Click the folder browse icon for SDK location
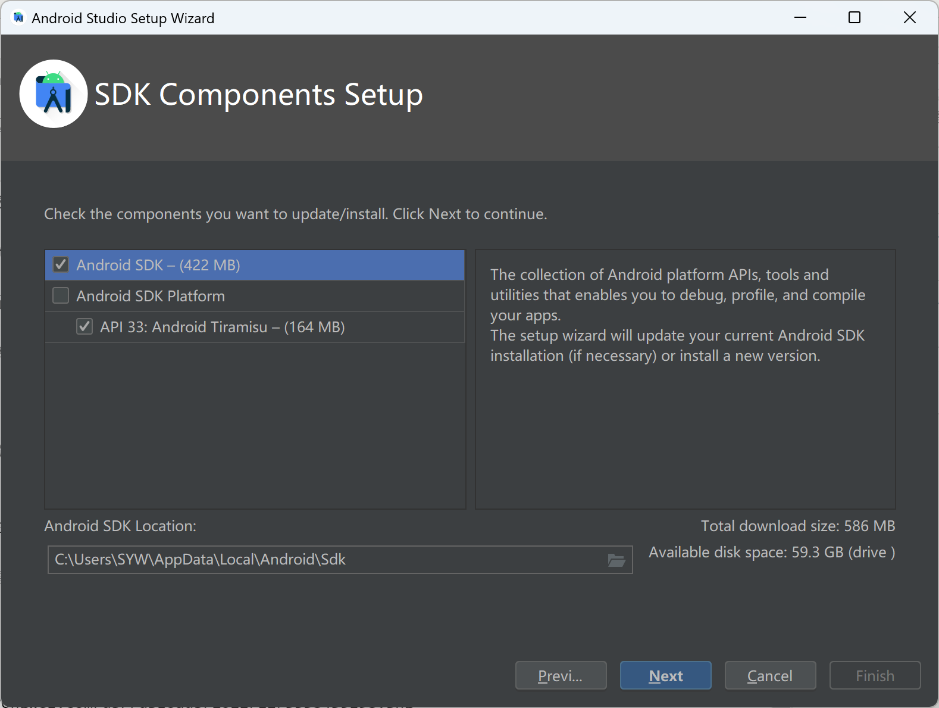Screen dimensions: 939x708 (x=616, y=560)
